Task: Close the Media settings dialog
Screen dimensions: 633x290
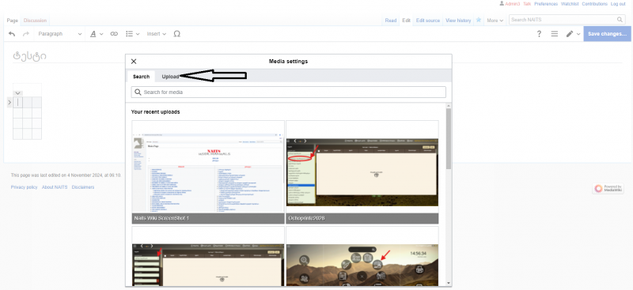Action: [x=134, y=62]
